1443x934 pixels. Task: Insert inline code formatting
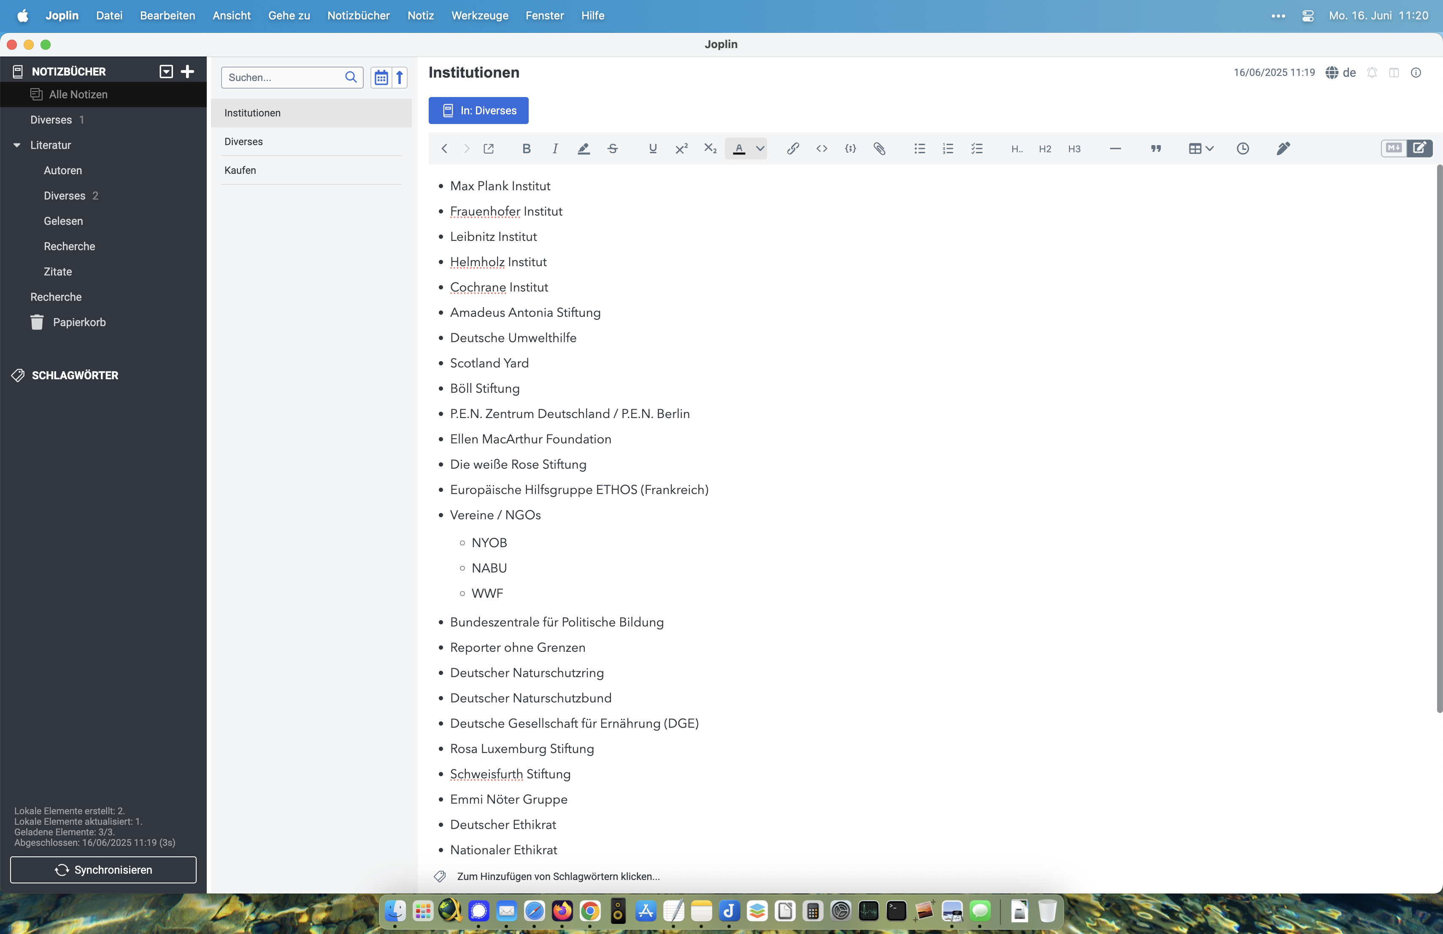click(821, 148)
